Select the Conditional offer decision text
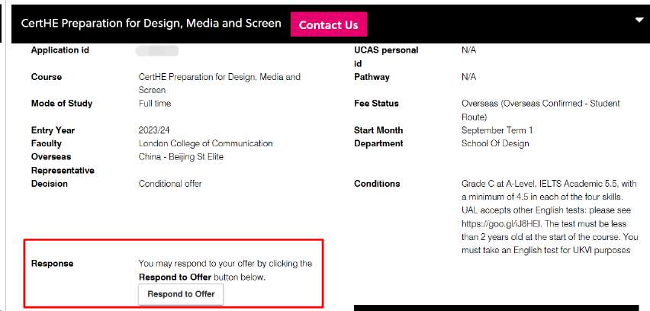This screenshot has height=311, width=650. click(x=170, y=184)
